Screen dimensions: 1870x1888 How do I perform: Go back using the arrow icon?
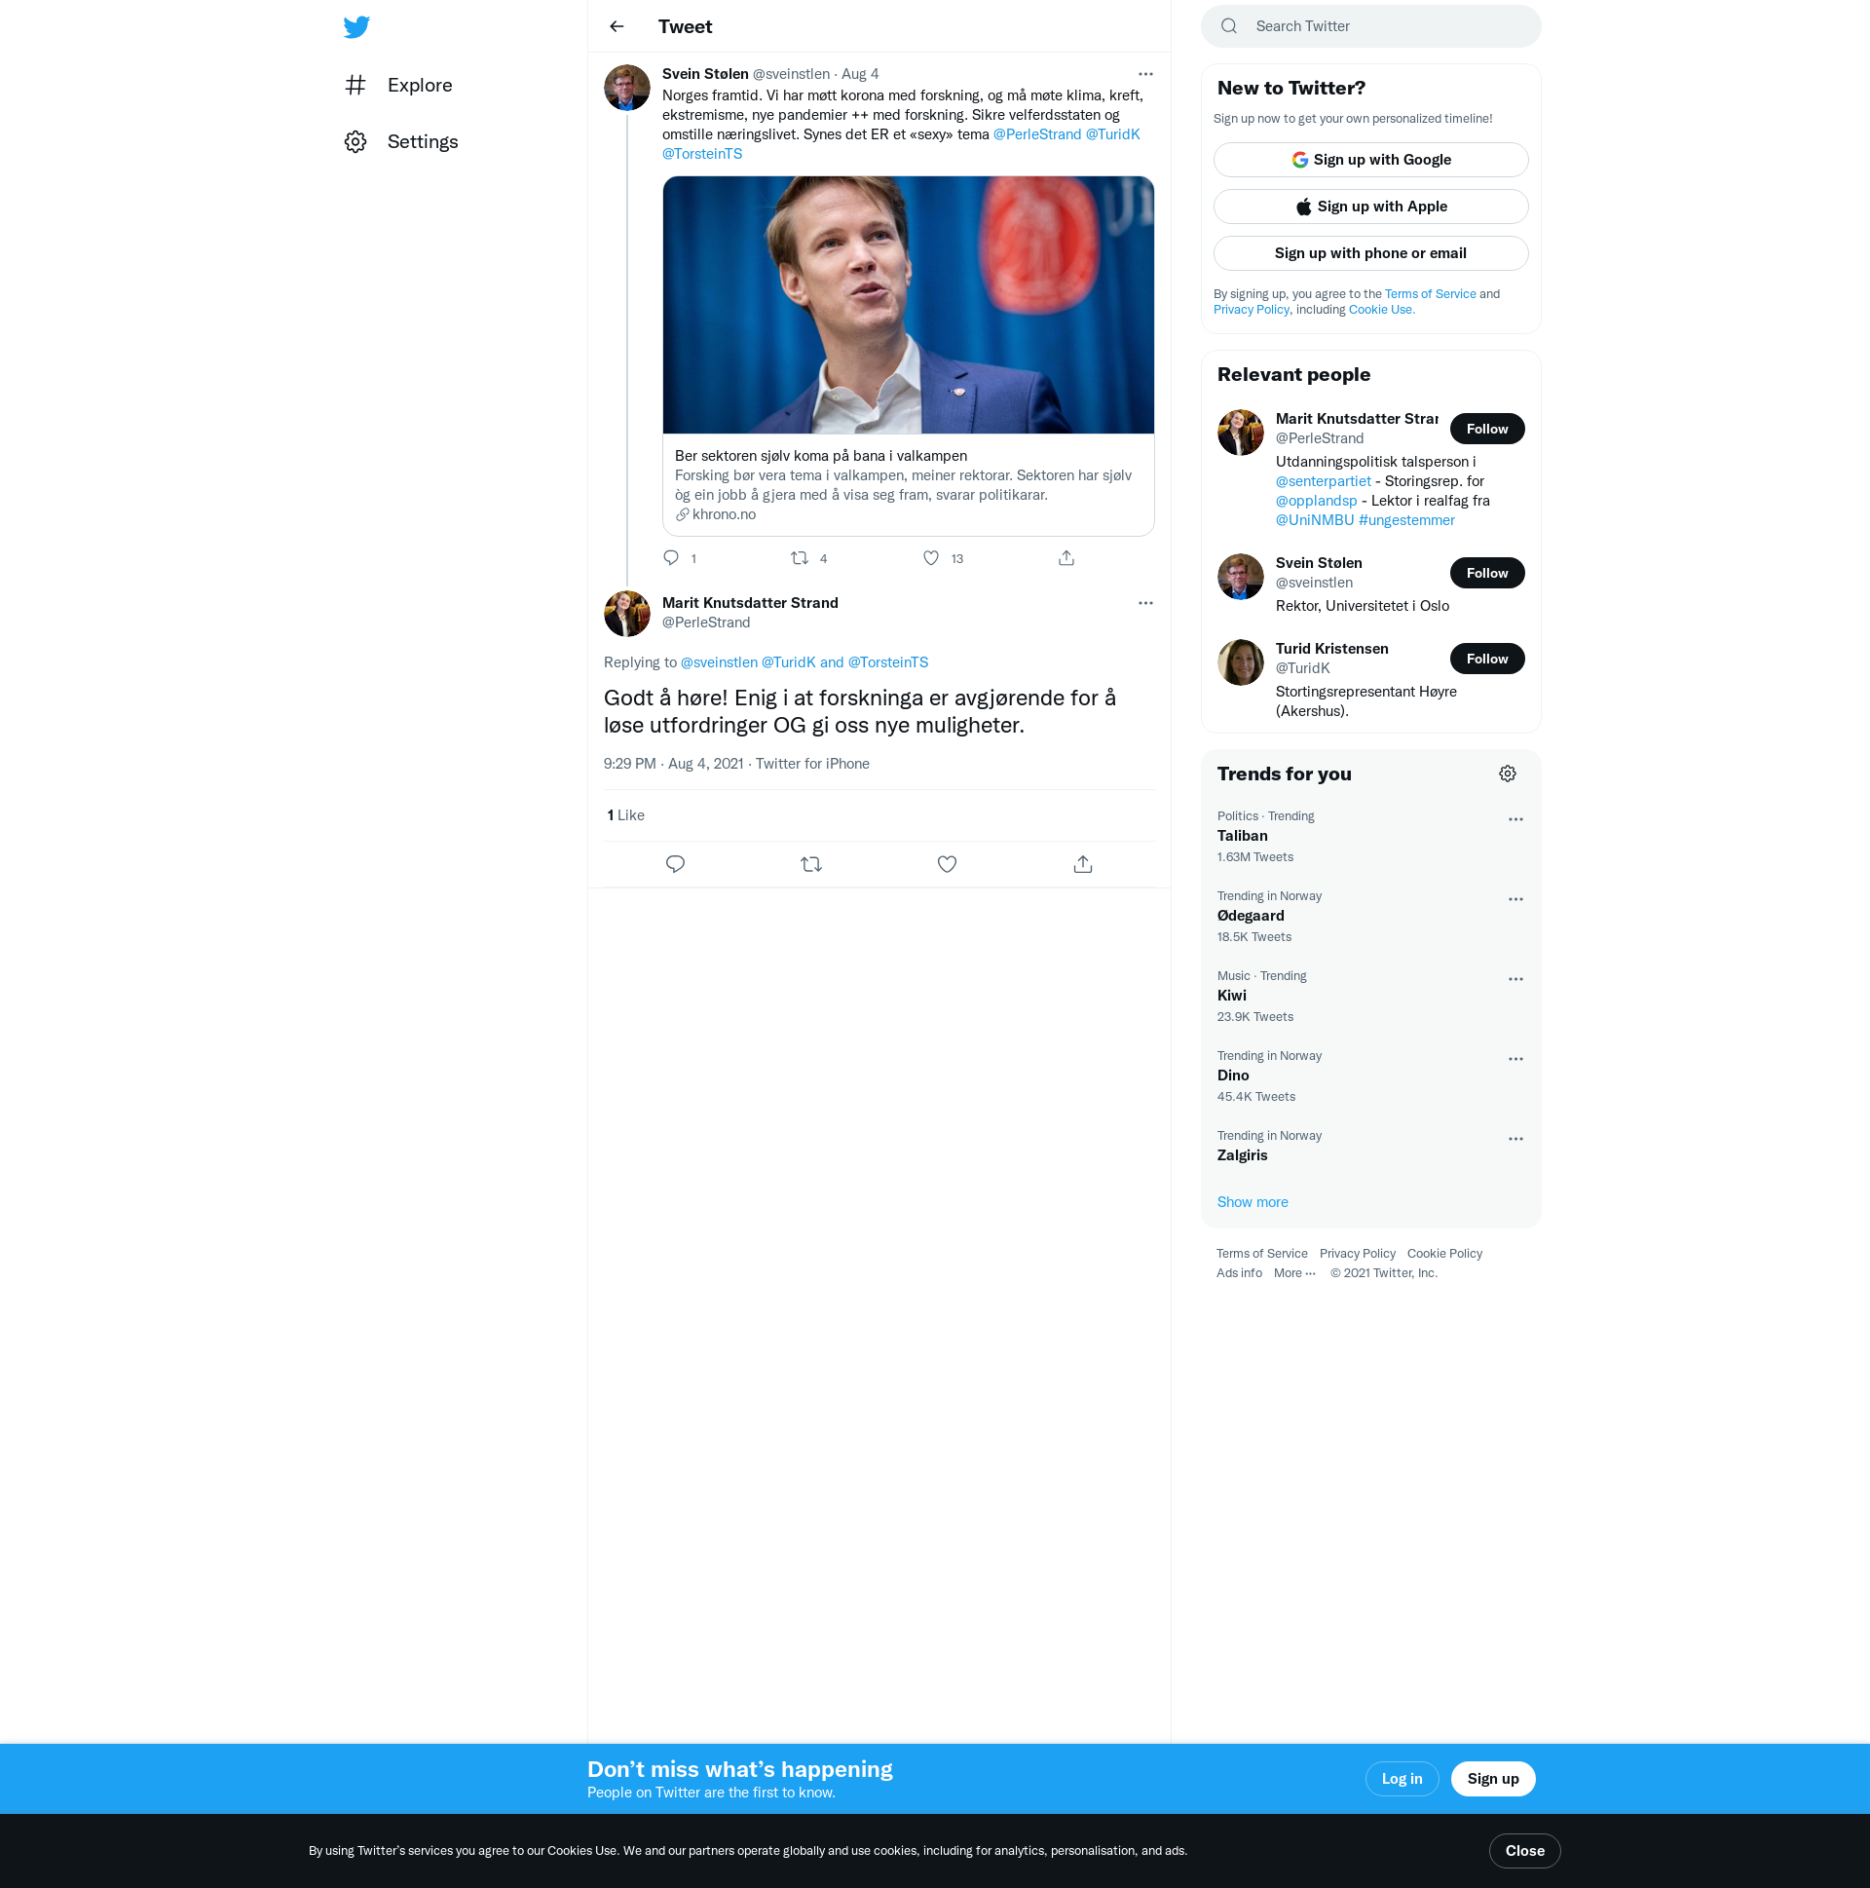coord(617,26)
